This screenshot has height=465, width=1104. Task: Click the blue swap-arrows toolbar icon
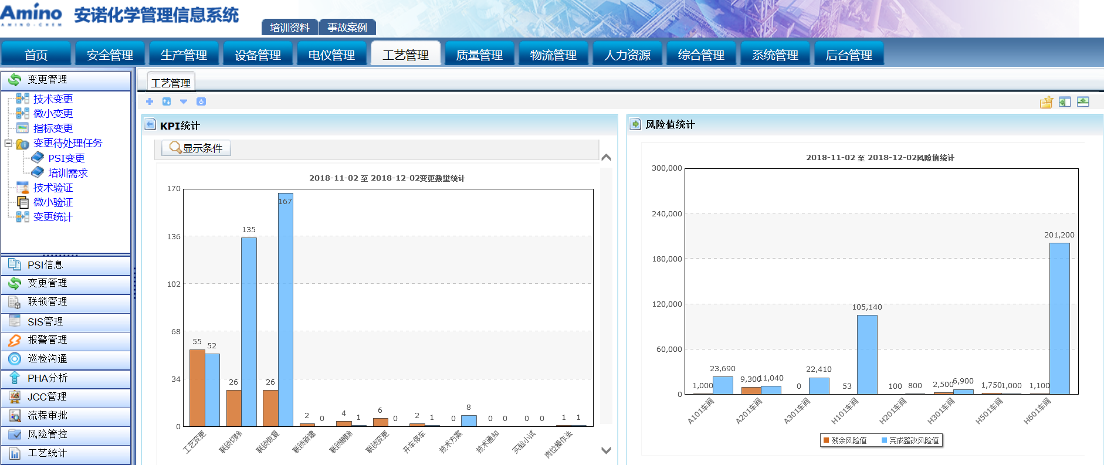[x=167, y=101]
